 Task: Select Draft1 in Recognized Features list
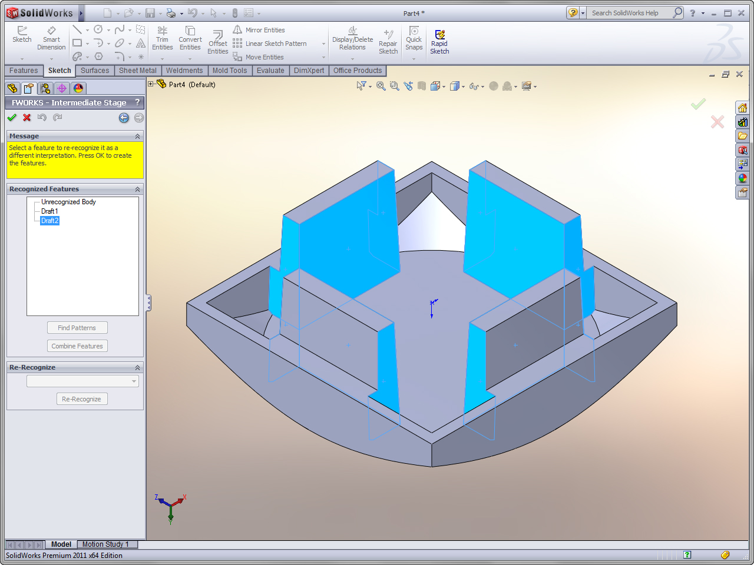(x=49, y=211)
